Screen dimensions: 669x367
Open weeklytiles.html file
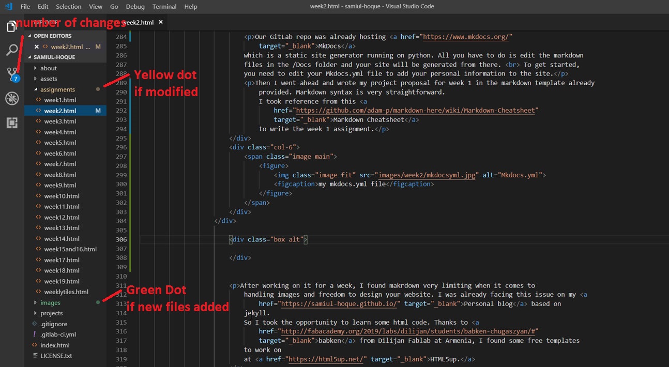click(x=65, y=292)
